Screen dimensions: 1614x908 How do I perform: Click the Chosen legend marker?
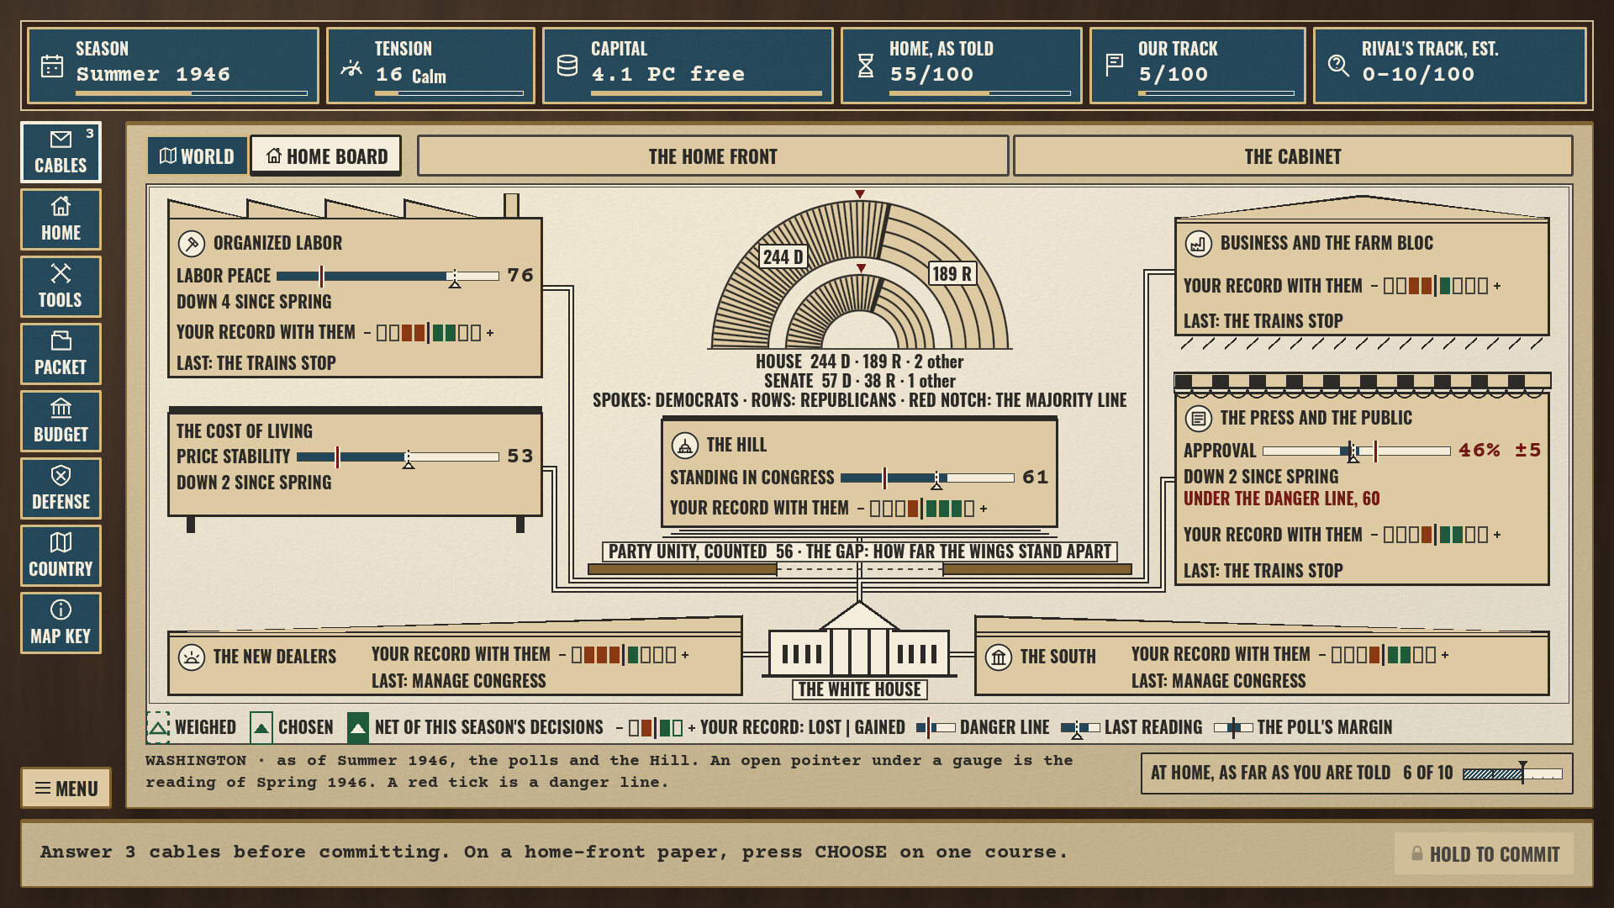tap(261, 727)
